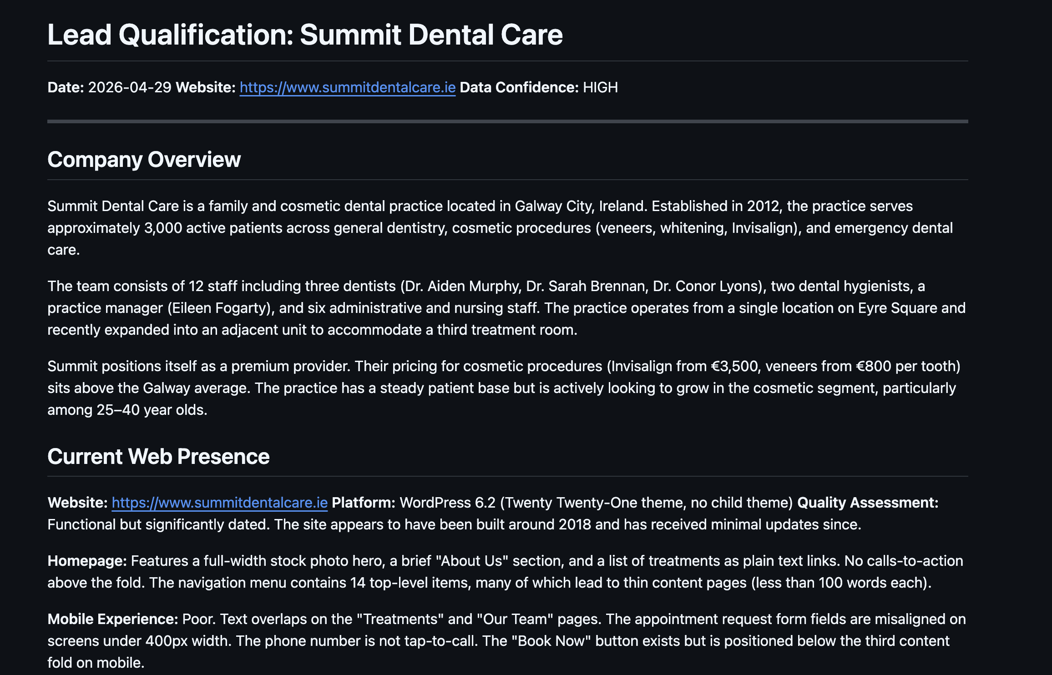The height and width of the screenshot is (675, 1052).
Task: Click the HIGH confidence value
Action: pyautogui.click(x=600, y=87)
